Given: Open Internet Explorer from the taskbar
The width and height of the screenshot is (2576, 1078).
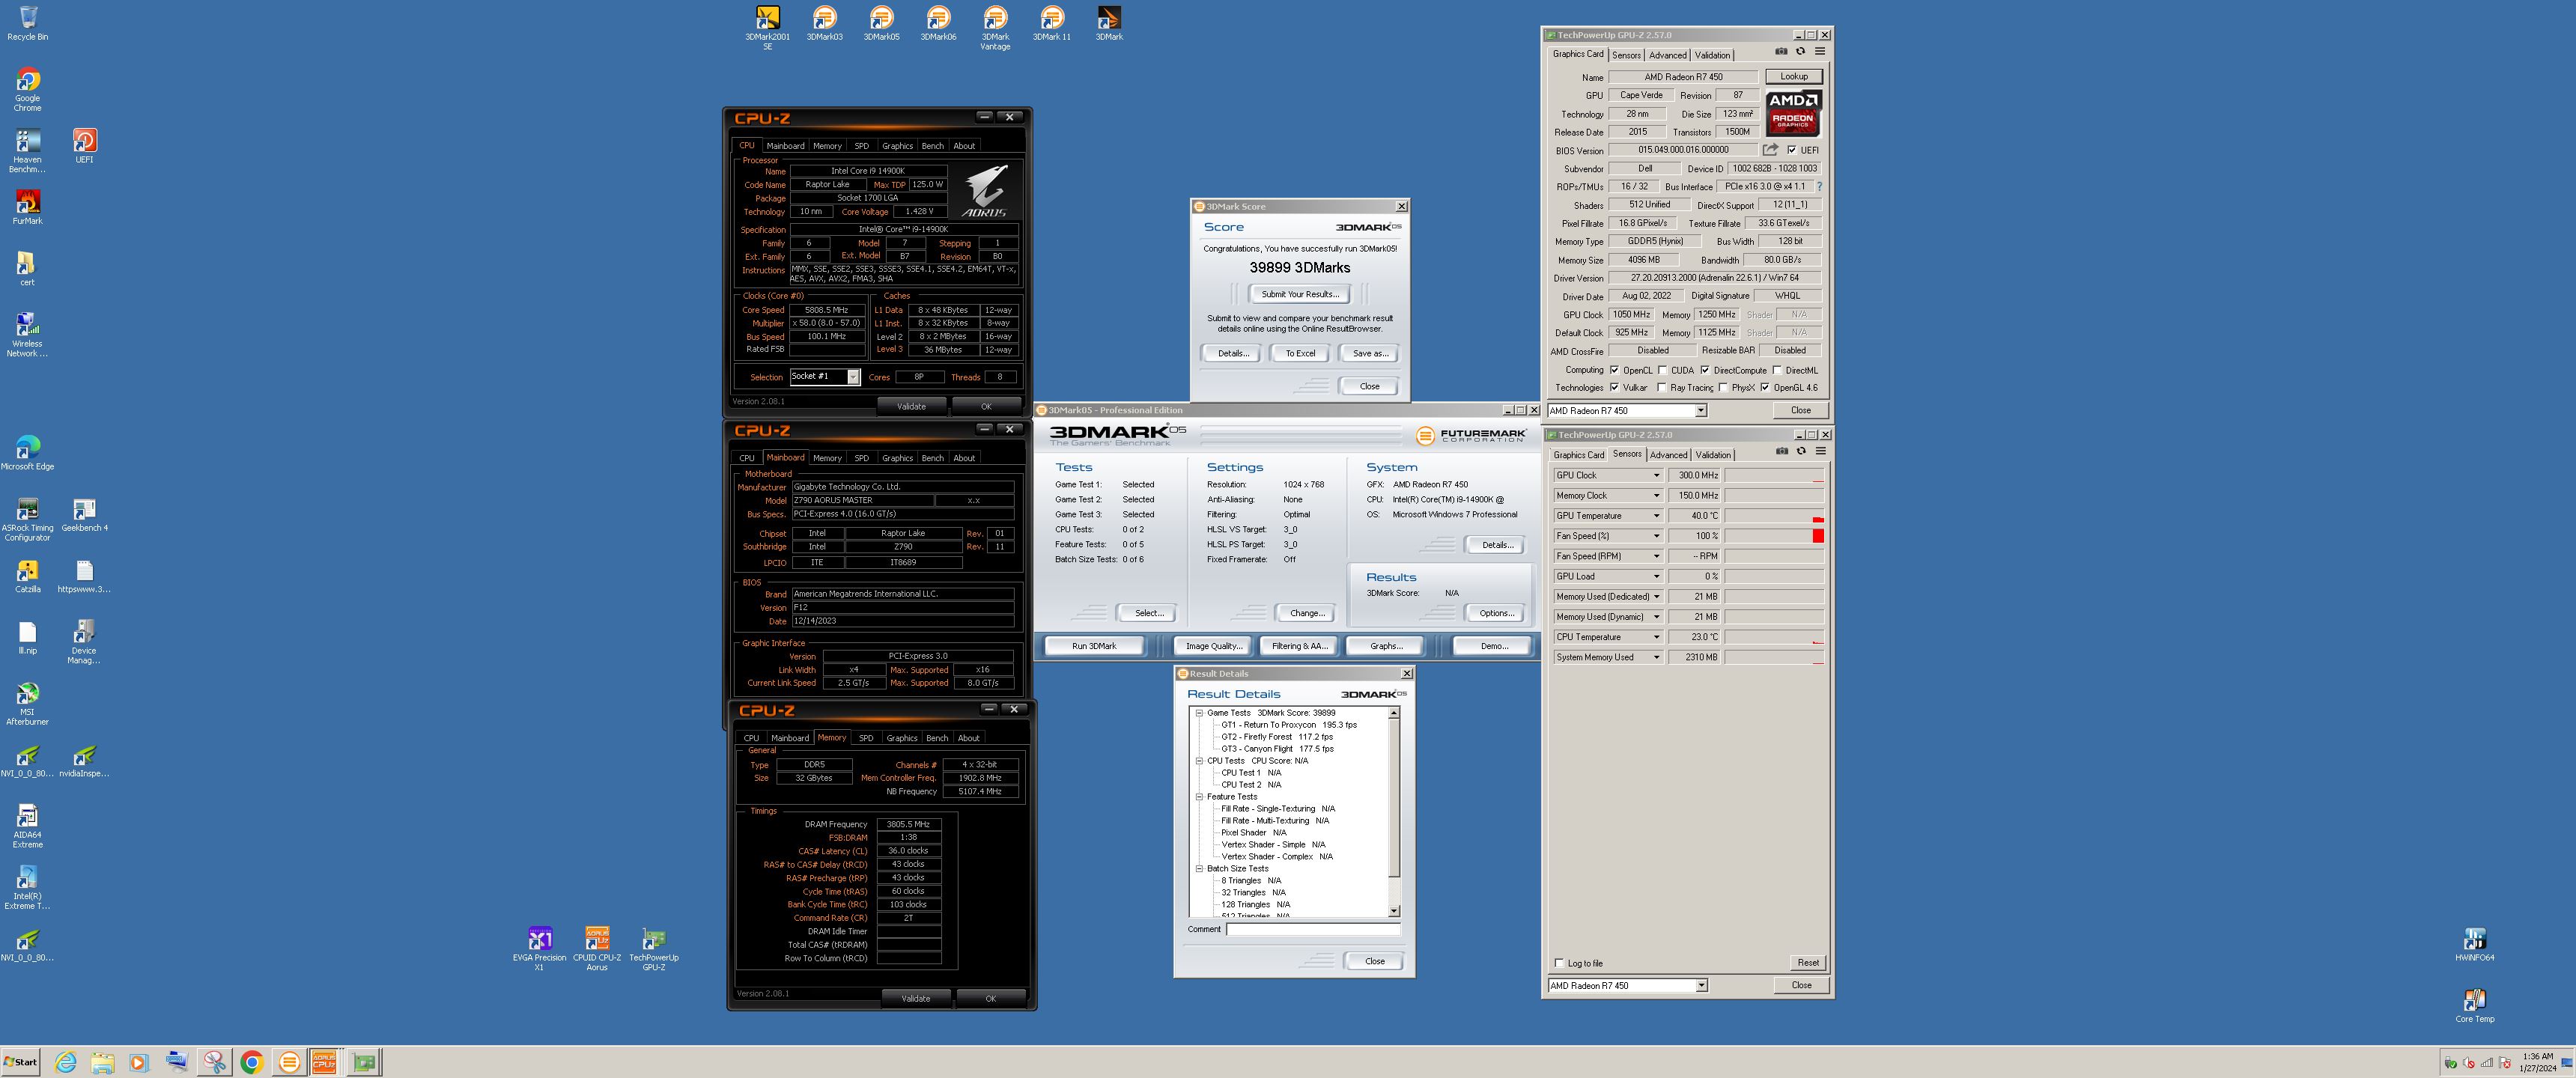Looking at the screenshot, I should click(66, 1063).
